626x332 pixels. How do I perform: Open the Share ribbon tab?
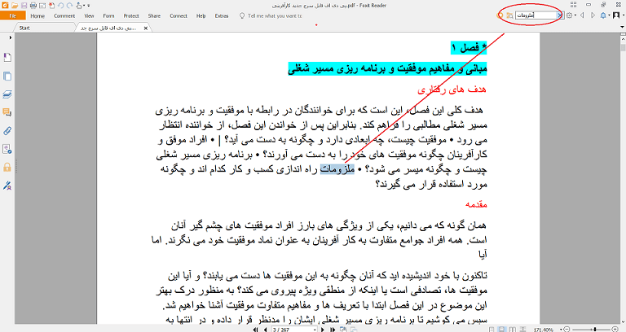(154, 16)
